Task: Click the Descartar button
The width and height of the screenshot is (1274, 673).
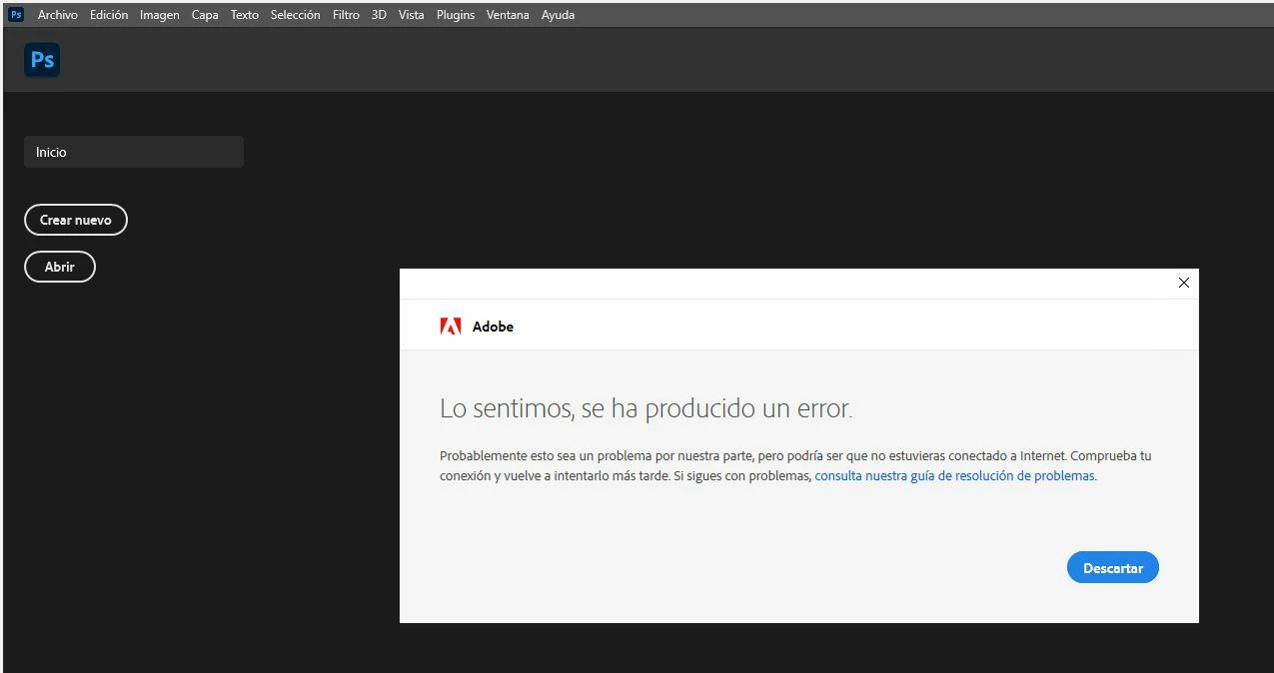Action: (x=1113, y=567)
